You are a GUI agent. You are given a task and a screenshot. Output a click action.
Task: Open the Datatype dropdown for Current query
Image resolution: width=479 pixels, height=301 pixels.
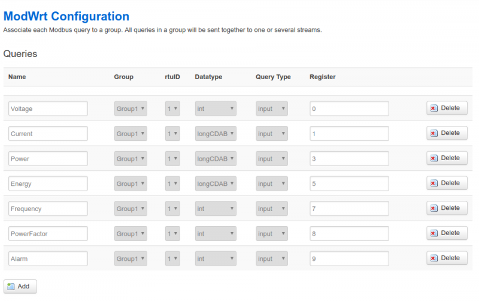pos(216,134)
